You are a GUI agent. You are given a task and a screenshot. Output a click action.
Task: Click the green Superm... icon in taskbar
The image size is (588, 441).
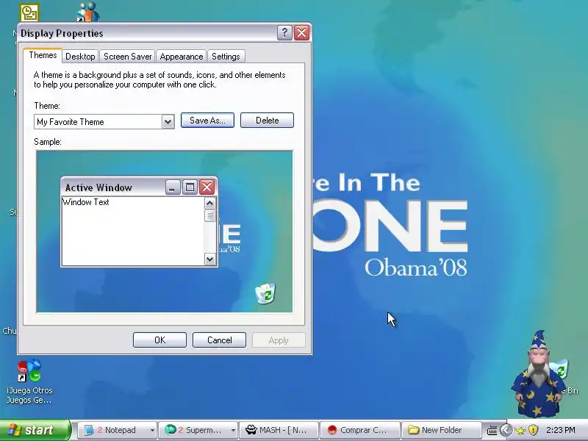click(171, 430)
